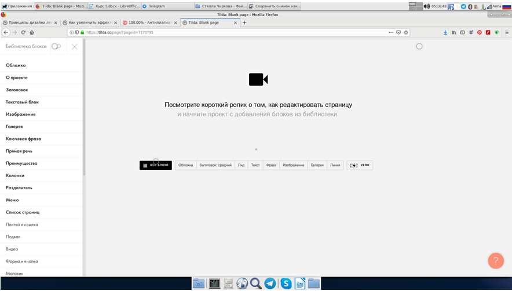The width and height of the screenshot is (512, 291).
Task: Expand the Форма и кнопка category
Action: tap(22, 261)
